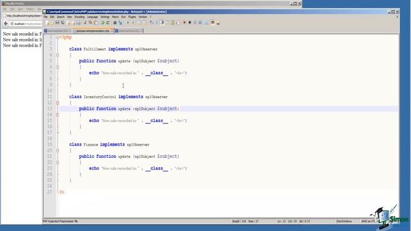Copy selection using the toolbar copy icon
Screen dimensions: 411x231
tap(91, 23)
